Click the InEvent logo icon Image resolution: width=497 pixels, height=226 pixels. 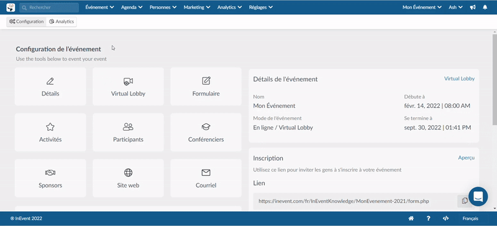click(11, 7)
